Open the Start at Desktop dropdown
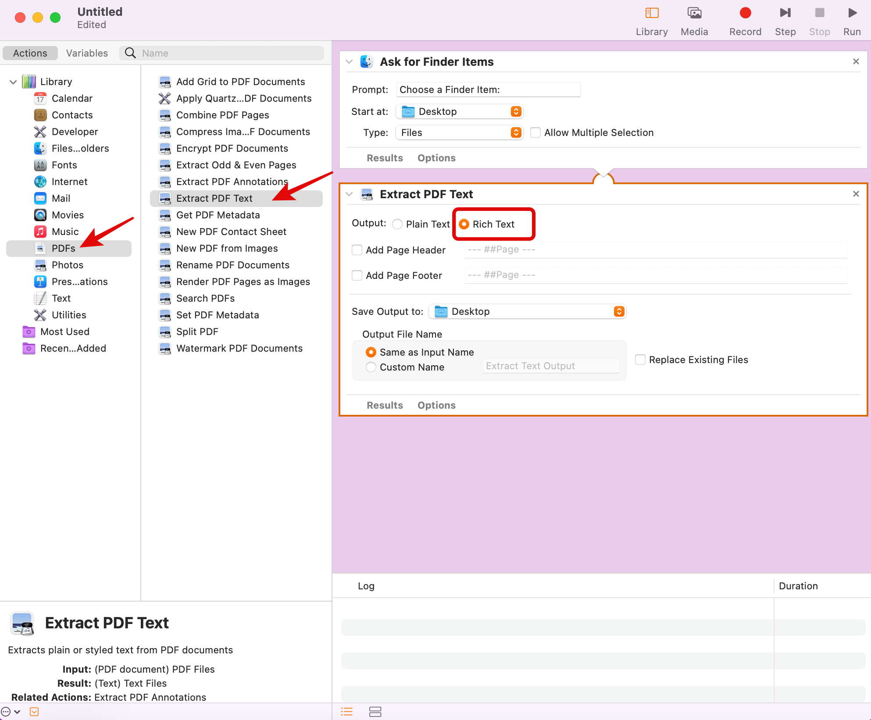 click(459, 111)
